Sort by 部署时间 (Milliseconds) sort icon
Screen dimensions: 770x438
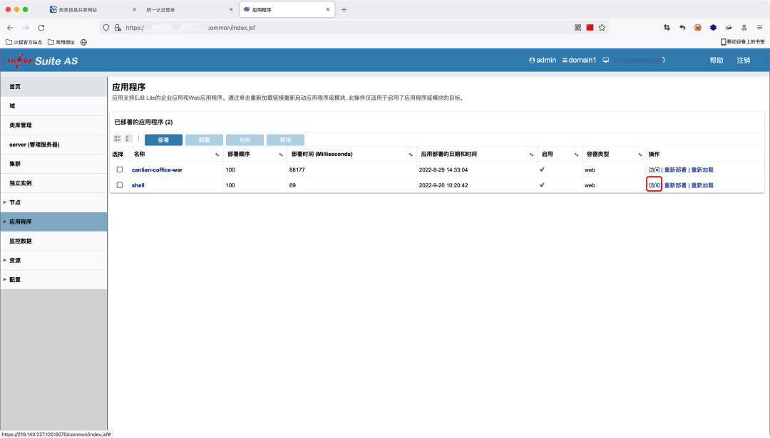[x=411, y=155]
